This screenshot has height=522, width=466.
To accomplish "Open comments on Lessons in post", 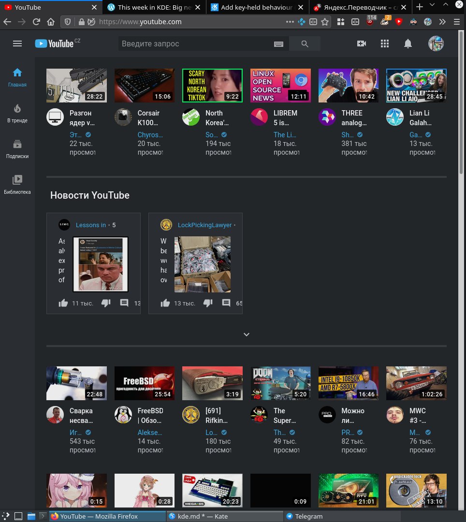I will point(124,303).
